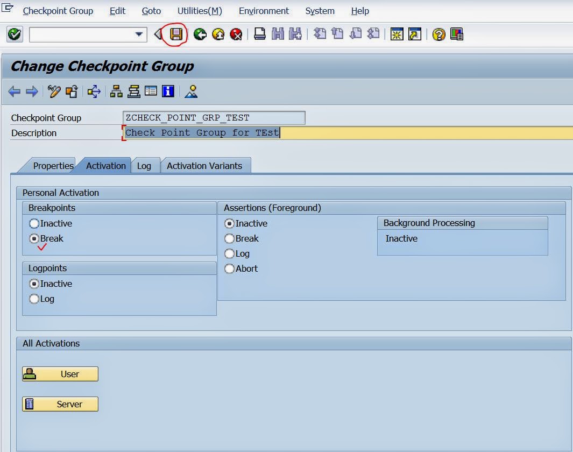573x452 pixels.
Task: Select Abort under Assertions (Foreground)
Action: pyautogui.click(x=230, y=269)
